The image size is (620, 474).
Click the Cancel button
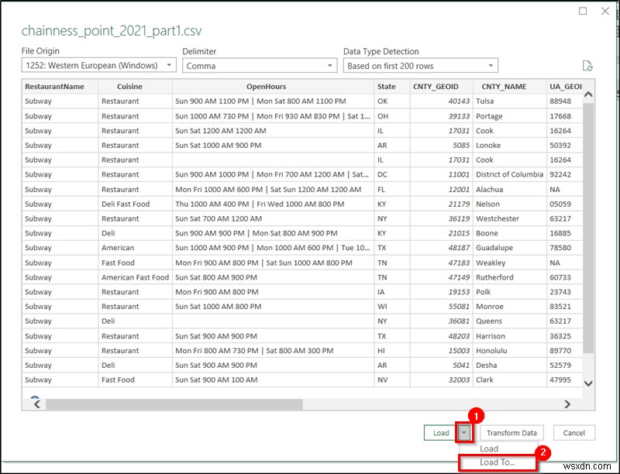pyautogui.click(x=573, y=433)
